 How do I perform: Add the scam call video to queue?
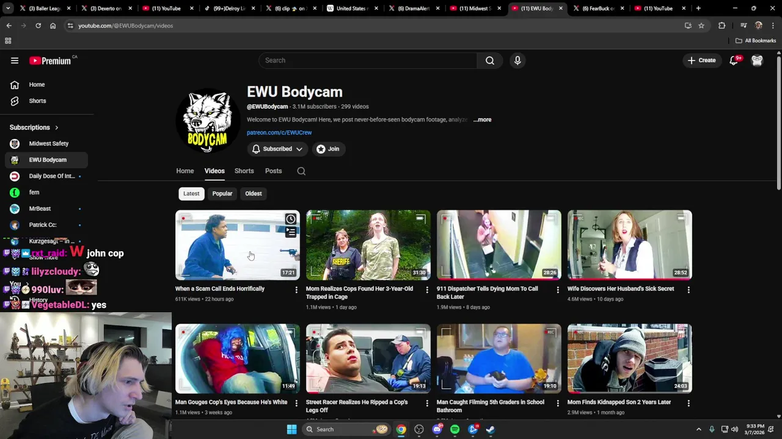point(291,232)
